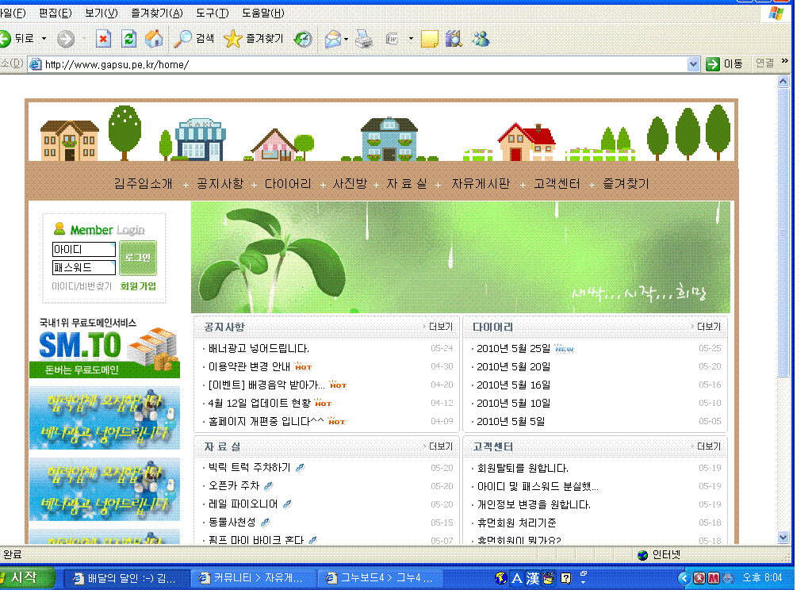Go to the browser Home page icon
Viewport: 812px width, 609px height.
click(x=154, y=38)
